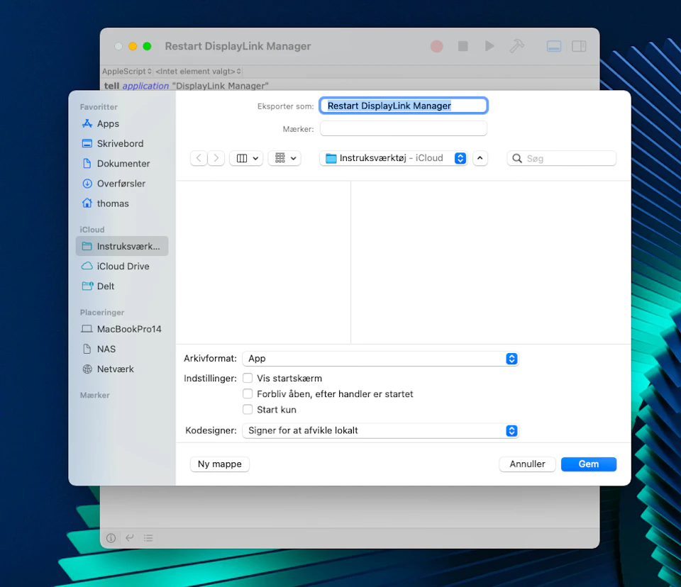Toggle the side panel icon in Script Editor
The height and width of the screenshot is (587, 681).
[579, 46]
